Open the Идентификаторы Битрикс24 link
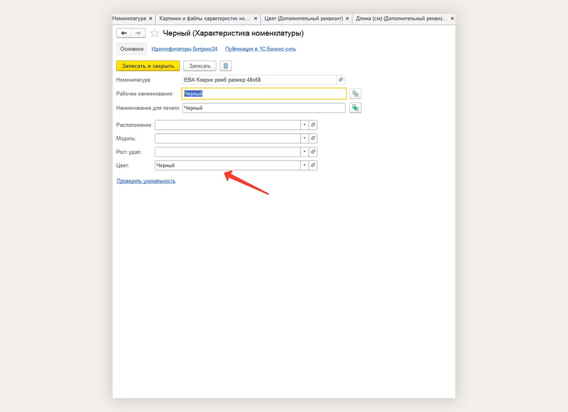The width and height of the screenshot is (568, 412). 184,49
